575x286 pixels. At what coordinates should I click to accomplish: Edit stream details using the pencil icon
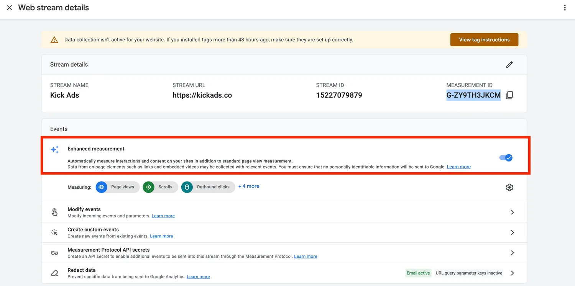(x=509, y=65)
